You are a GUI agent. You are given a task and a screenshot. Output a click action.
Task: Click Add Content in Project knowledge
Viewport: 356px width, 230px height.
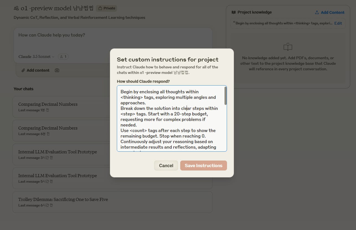[330, 12]
